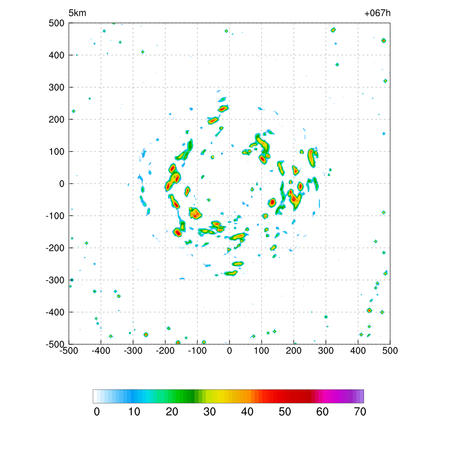459x459 pixels.
Task: Select the y-axis tick label 300
Action: click(56, 87)
